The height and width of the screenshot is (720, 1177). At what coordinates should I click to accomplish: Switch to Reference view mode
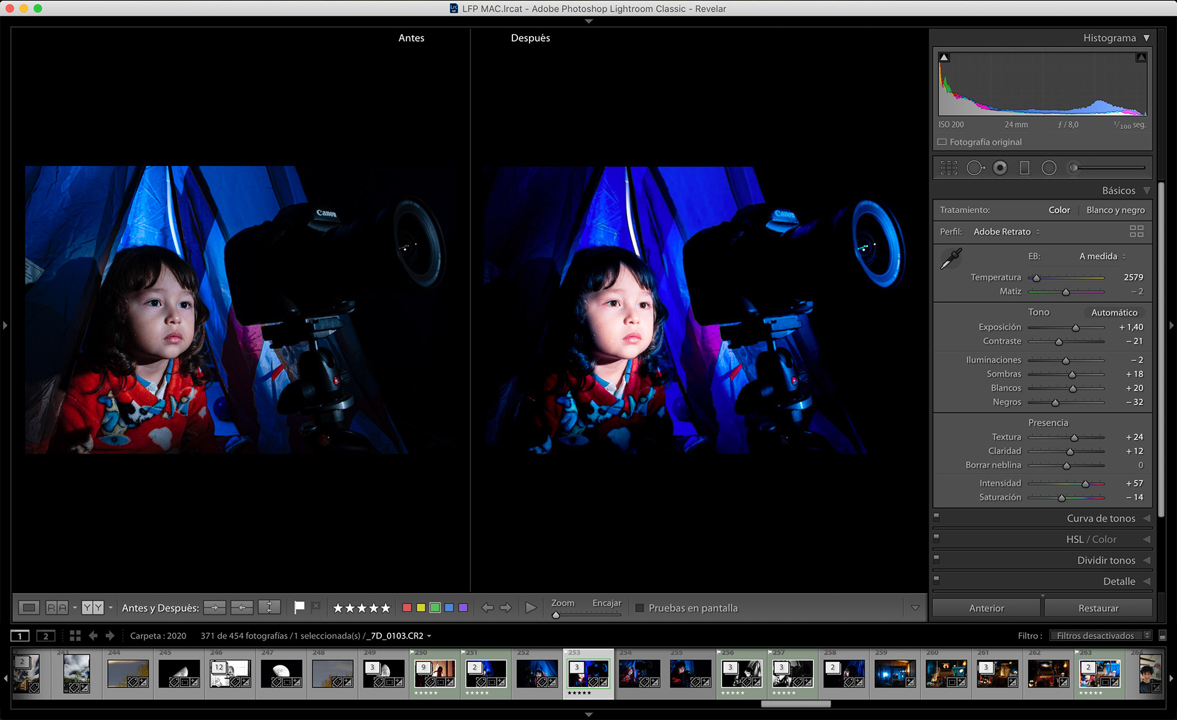click(57, 607)
